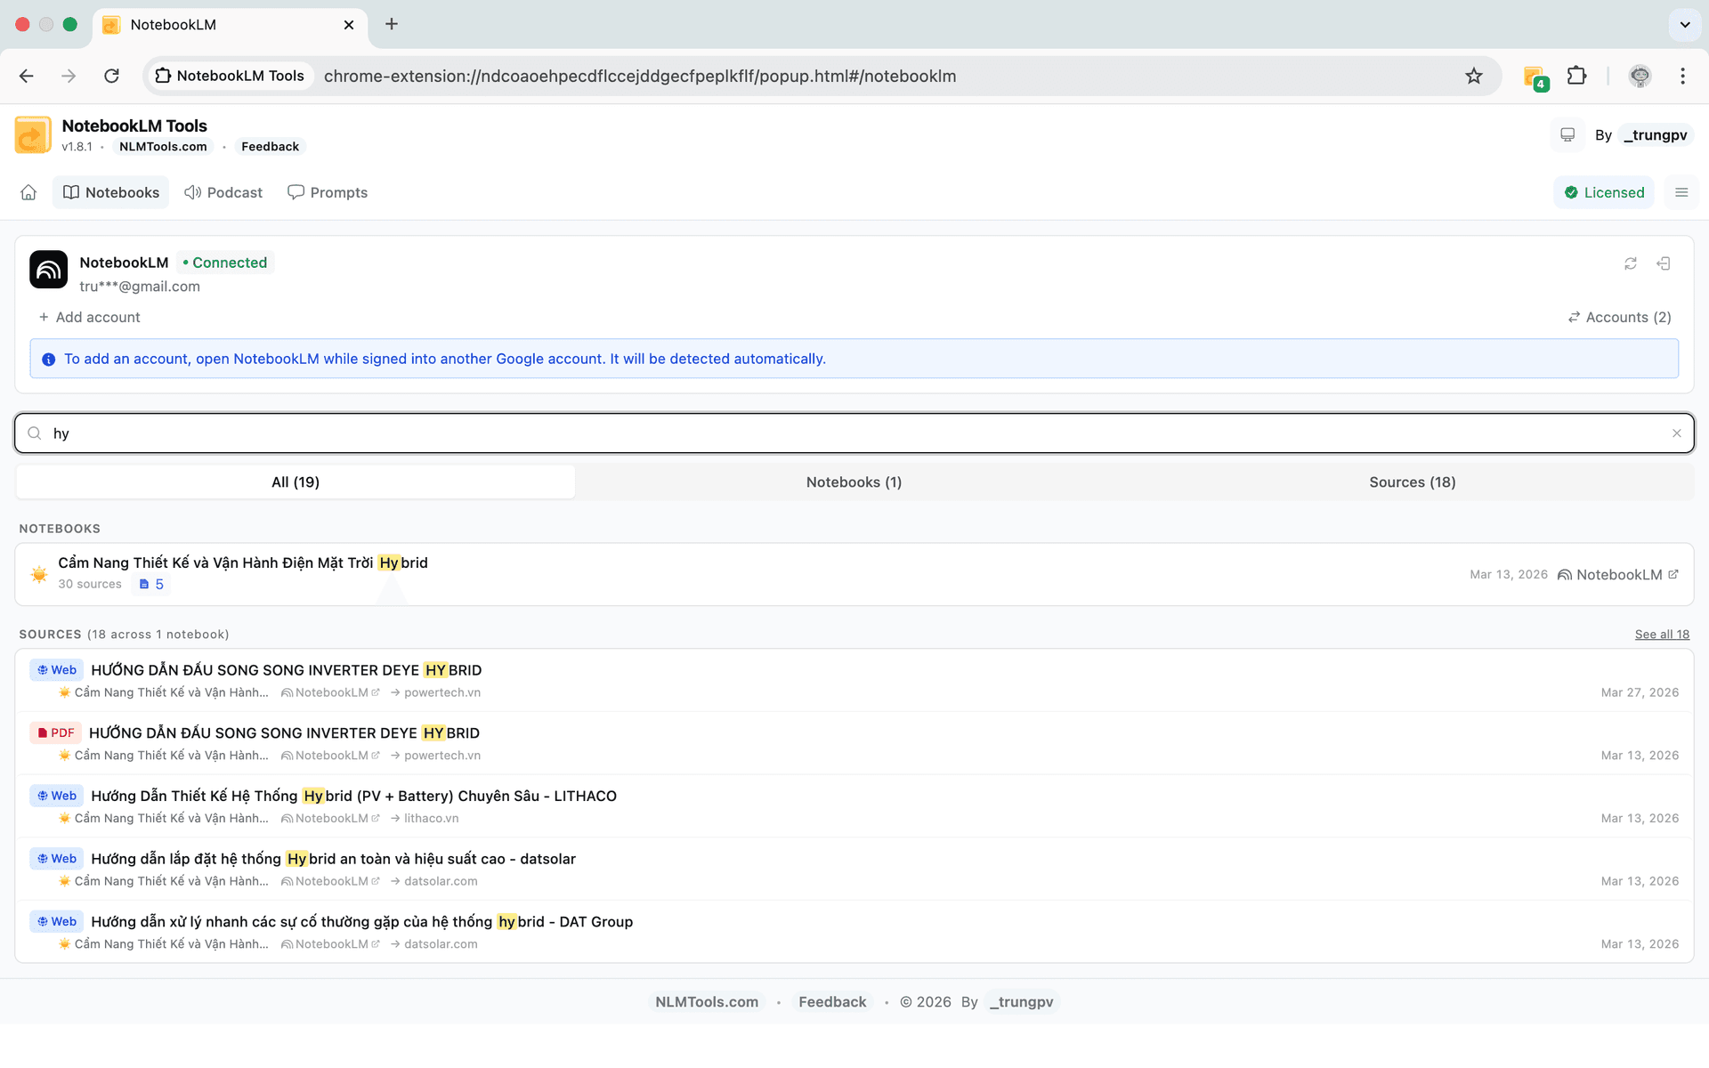Switch to the Notebooks (1) tab
Viewport: 1709px width, 1068px height.
click(854, 481)
